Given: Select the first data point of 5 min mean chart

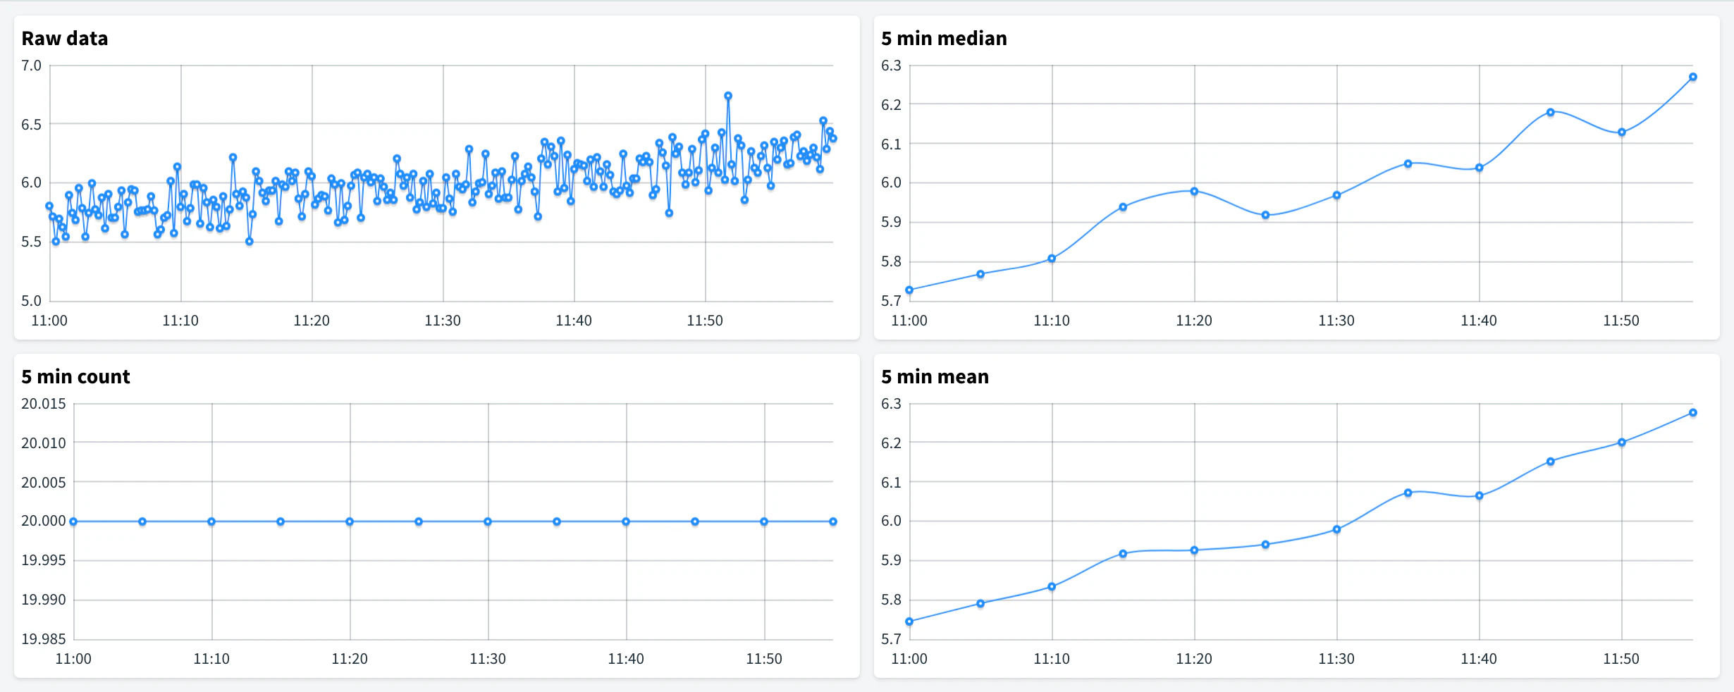Looking at the screenshot, I should (x=909, y=622).
